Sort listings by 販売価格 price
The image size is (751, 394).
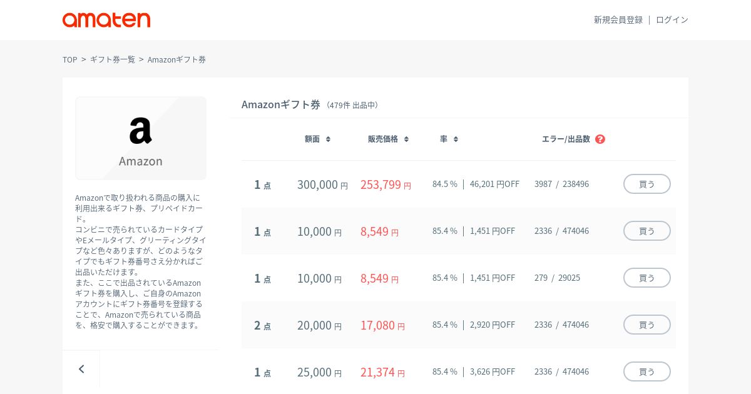click(x=388, y=139)
